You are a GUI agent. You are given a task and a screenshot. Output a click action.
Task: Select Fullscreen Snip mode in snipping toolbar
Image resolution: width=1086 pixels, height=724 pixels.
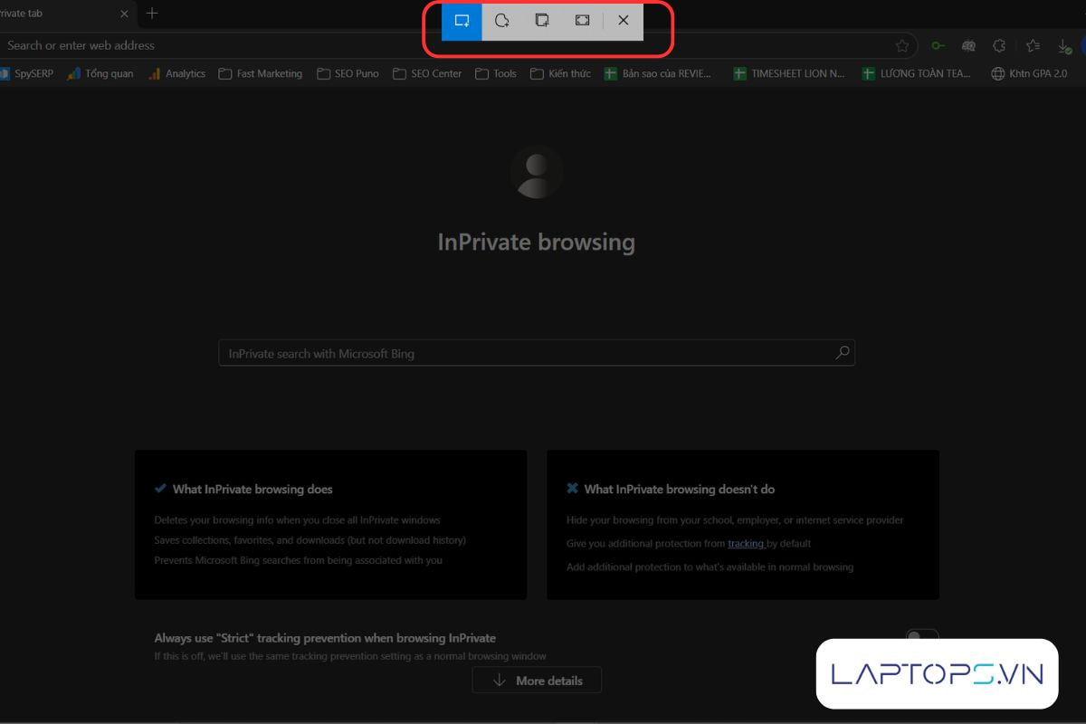click(582, 20)
